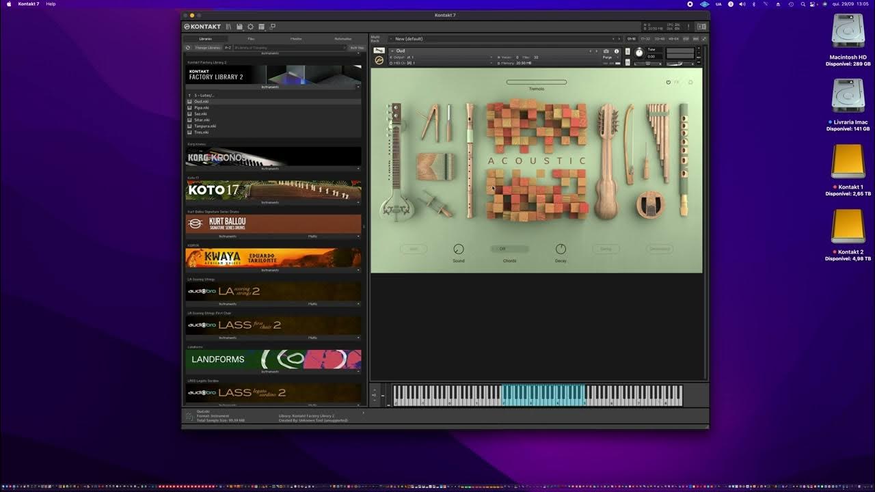
Task: Go up from the 5 - Lutes folder
Action: click(189, 95)
